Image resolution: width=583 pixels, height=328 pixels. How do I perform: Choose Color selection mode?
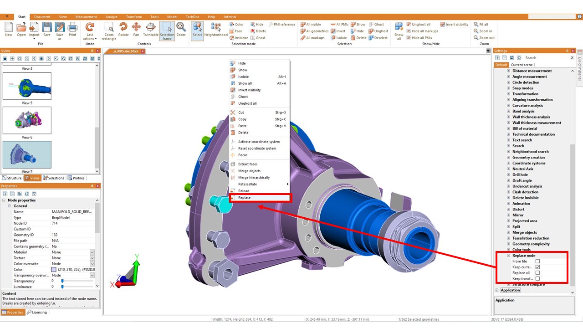[x=236, y=25]
